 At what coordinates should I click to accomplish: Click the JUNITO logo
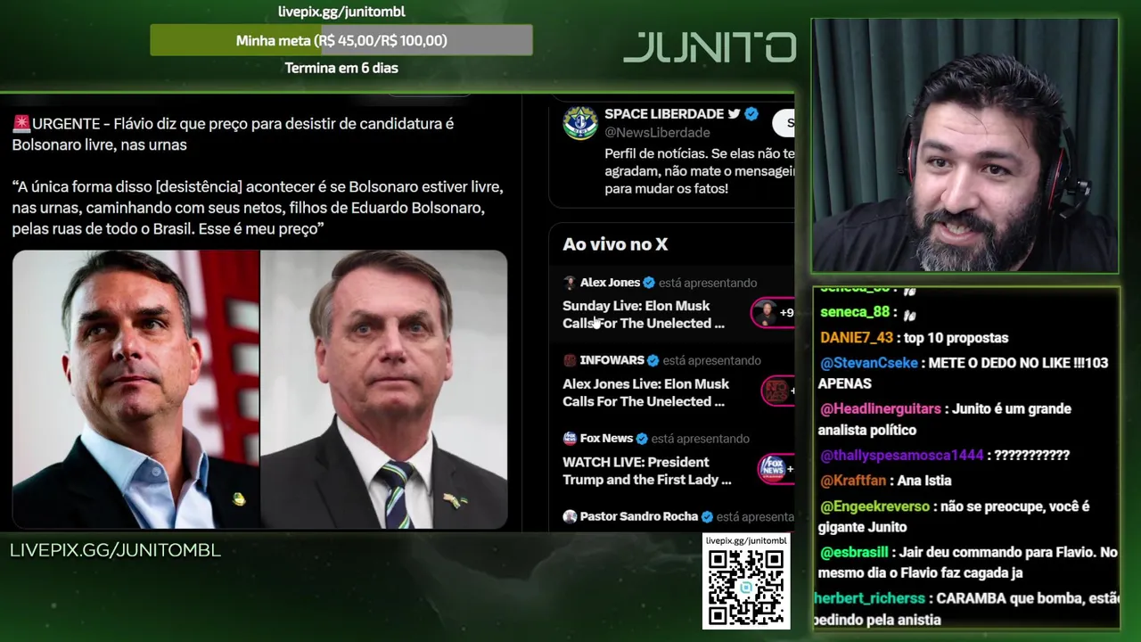coord(710,47)
